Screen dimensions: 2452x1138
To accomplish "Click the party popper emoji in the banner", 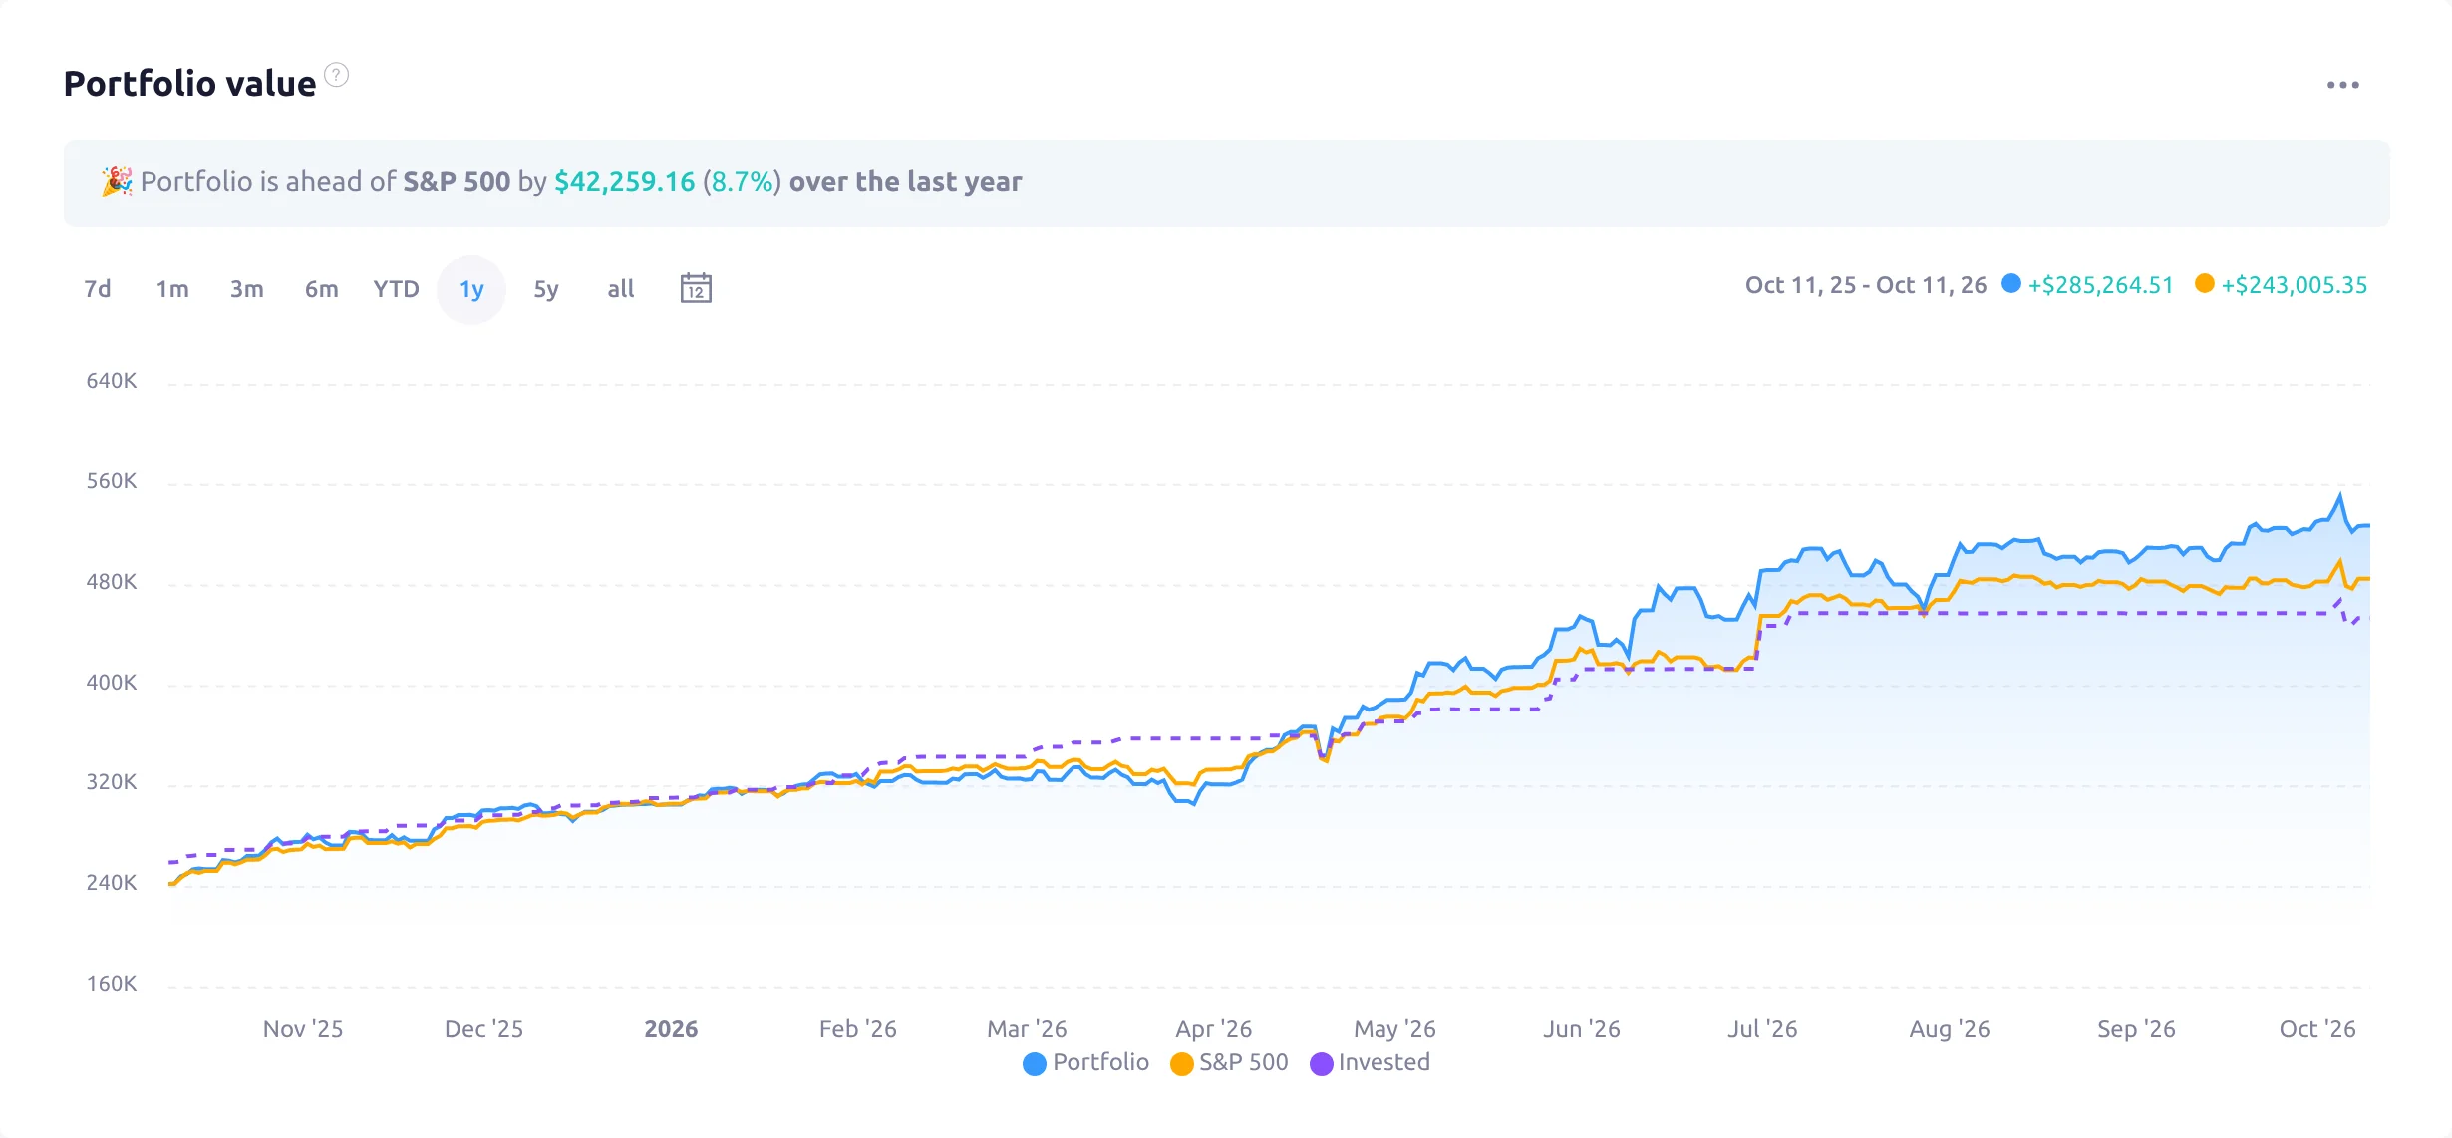I will tap(117, 182).
